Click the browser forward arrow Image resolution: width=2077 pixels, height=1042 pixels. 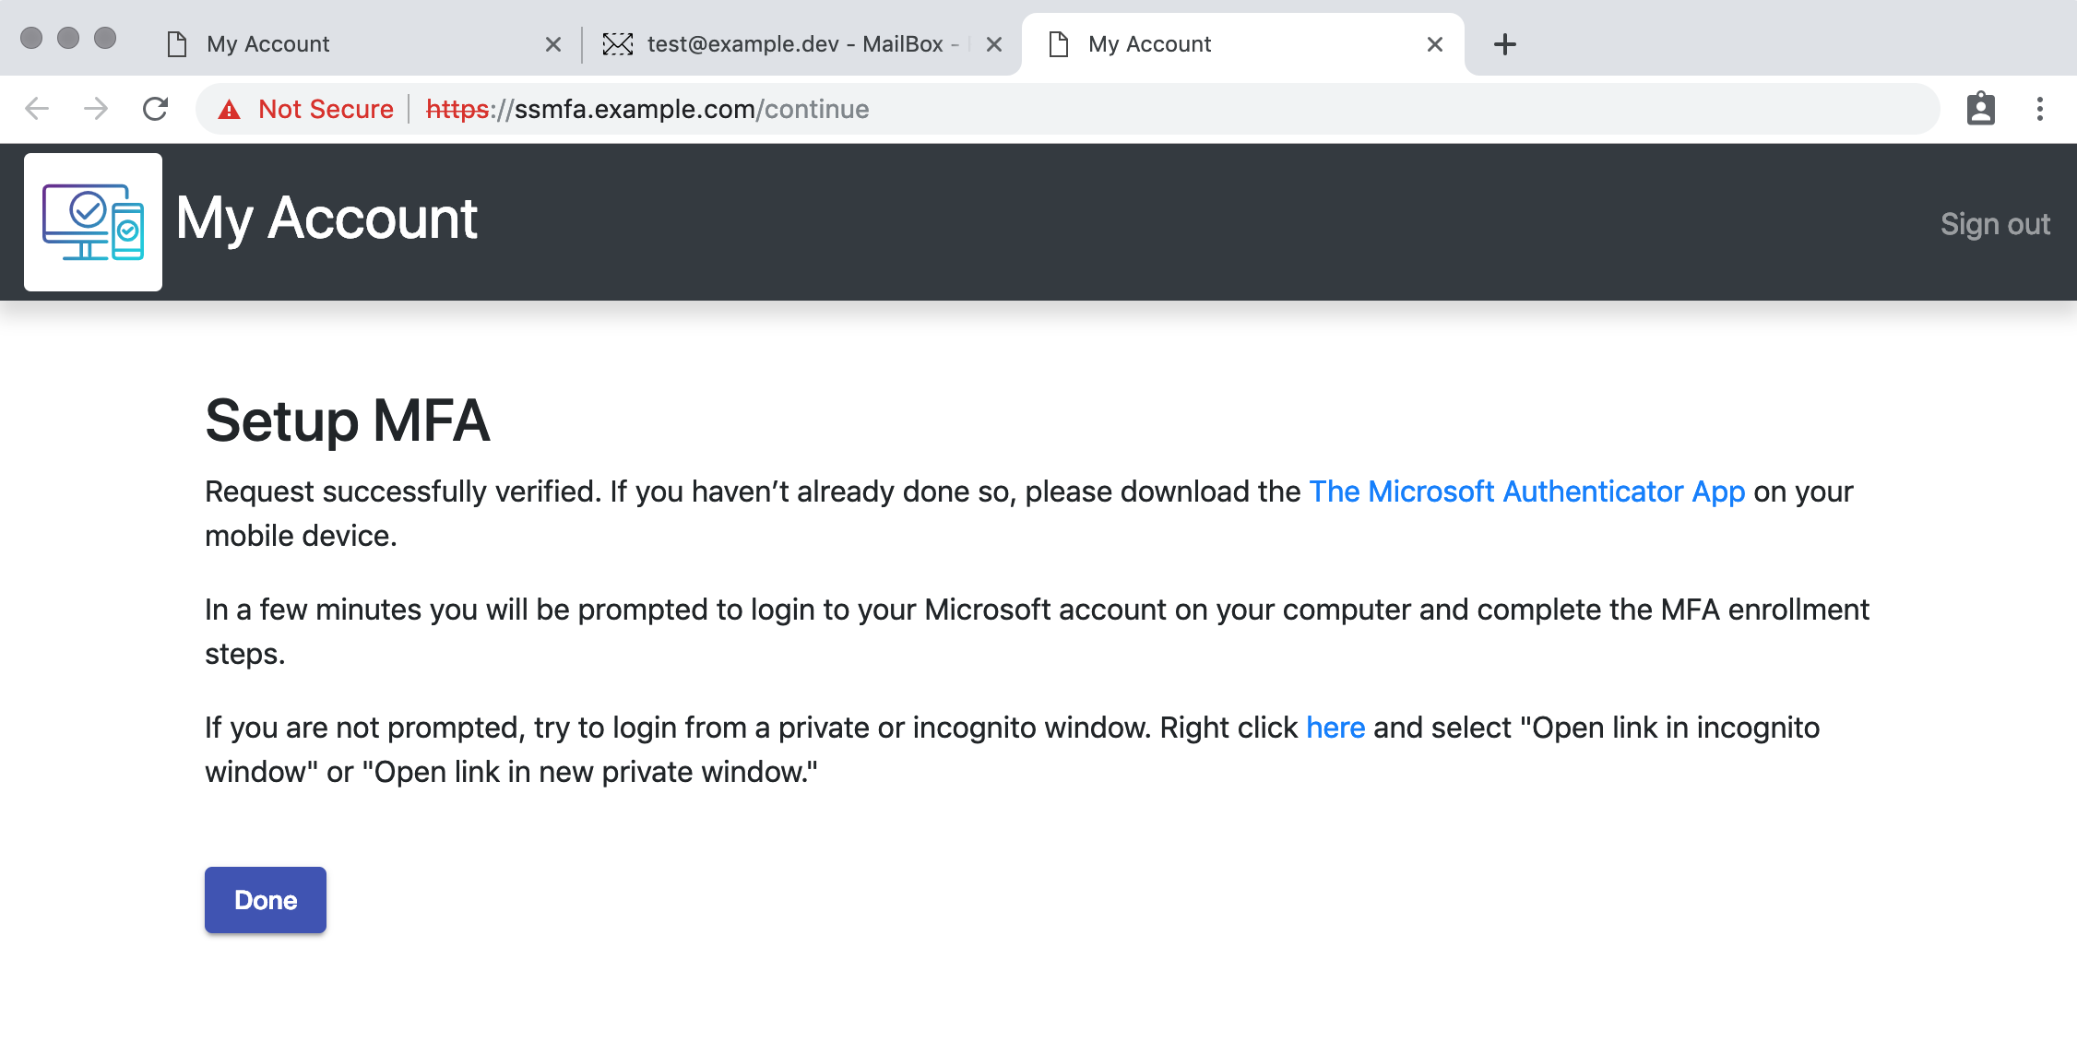[96, 109]
